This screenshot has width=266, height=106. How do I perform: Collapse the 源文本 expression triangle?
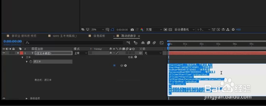click(x=27, y=62)
